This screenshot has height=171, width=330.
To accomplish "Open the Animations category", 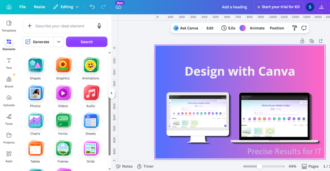I will click(91, 69).
